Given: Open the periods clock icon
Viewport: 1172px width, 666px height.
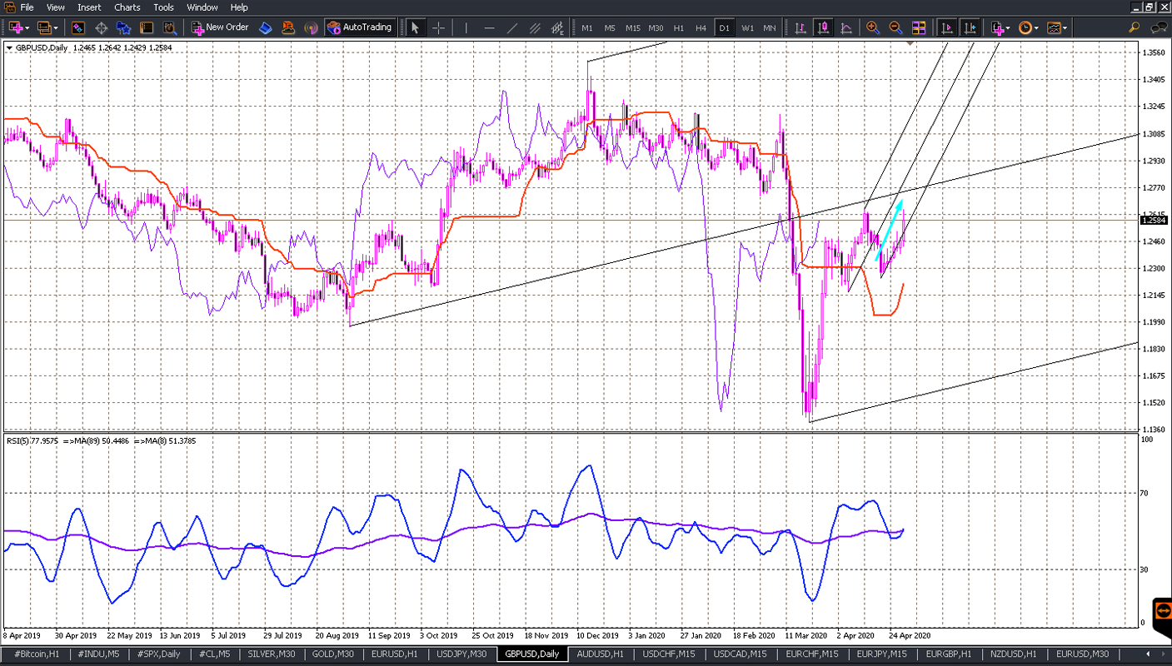Looking at the screenshot, I should 1025,27.
